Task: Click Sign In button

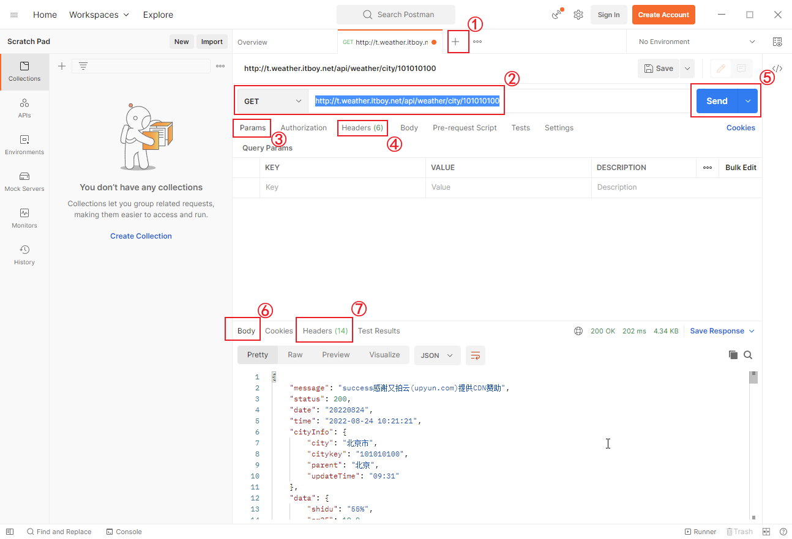Action: pos(608,15)
